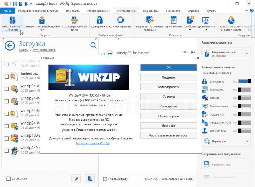The image size is (255, 187).
Task: Create a multi-volume Zip file (Многотомный Zip-файл)
Action: [x=12, y=24]
